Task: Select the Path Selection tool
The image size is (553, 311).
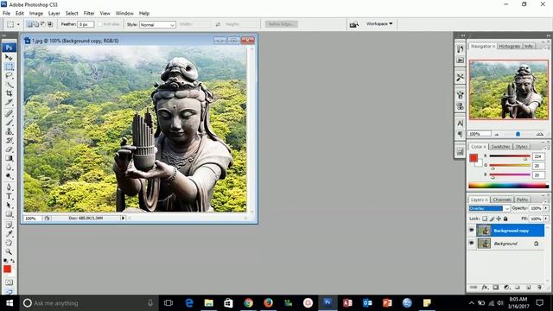Action: [9, 206]
